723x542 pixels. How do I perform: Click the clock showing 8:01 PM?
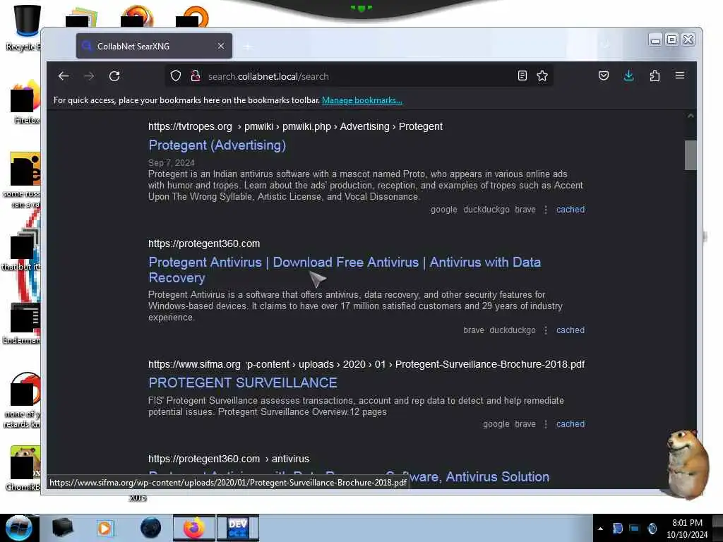687,523
